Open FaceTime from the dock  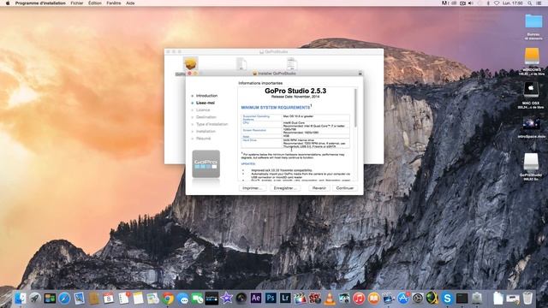click(197, 298)
